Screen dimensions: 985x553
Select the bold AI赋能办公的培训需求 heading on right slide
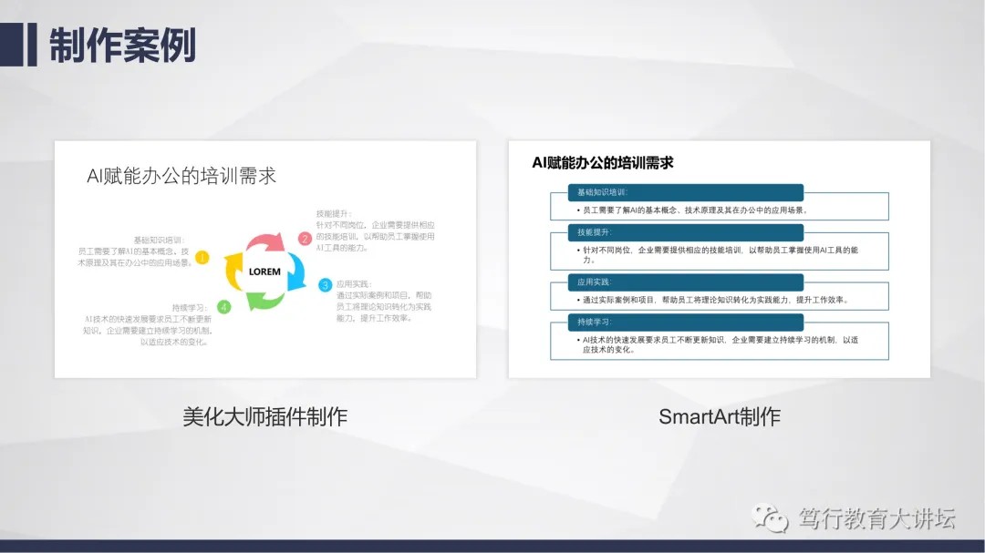point(602,163)
